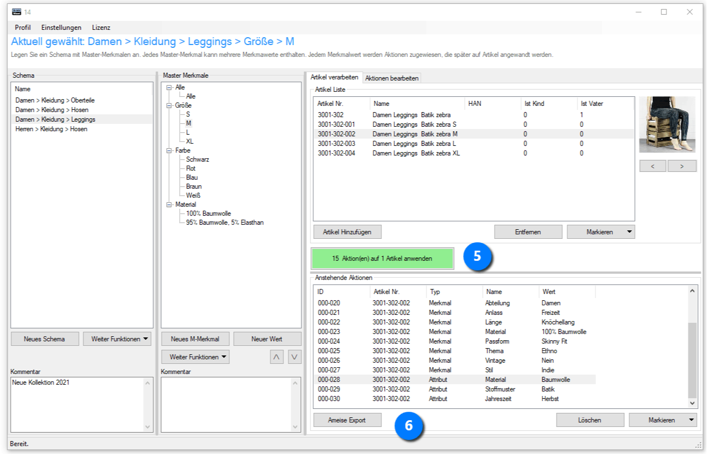Select article row 3001-302-003
The height and width of the screenshot is (454, 707).
pyautogui.click(x=474, y=144)
